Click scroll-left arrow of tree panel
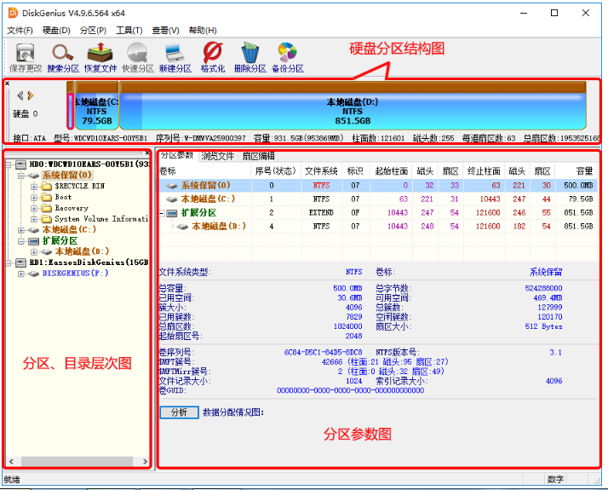Image resolution: width=608 pixels, height=490 pixels. 11,461
